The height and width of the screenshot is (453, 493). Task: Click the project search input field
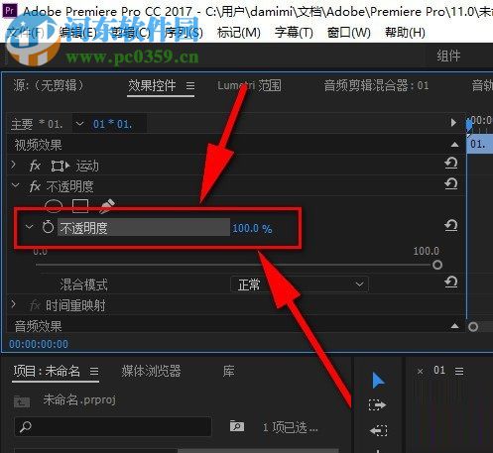(113, 427)
